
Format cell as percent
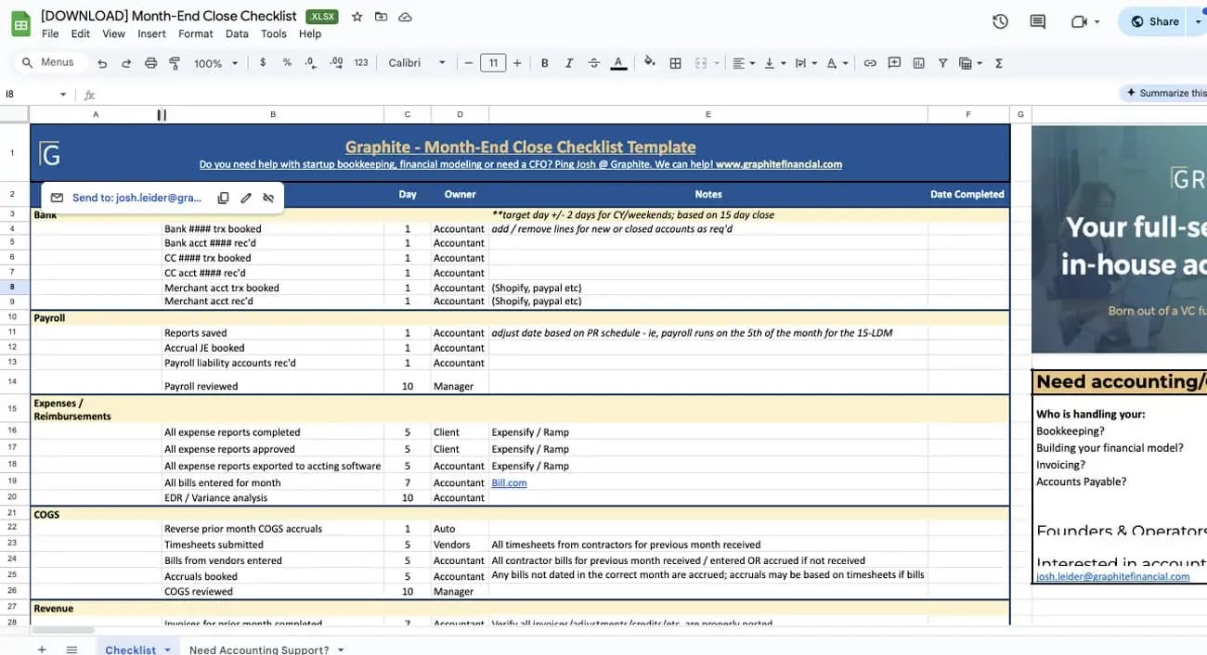(287, 63)
